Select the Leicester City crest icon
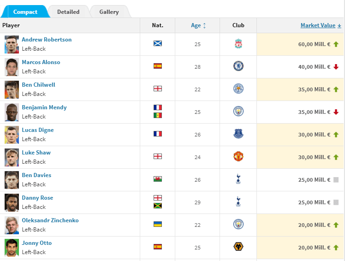Viewport: 345px width, 261px height. click(x=238, y=89)
